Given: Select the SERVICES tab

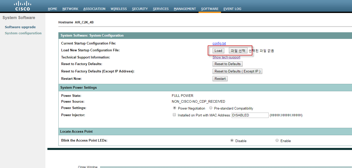Looking at the screenshot, I should coord(161,9).
